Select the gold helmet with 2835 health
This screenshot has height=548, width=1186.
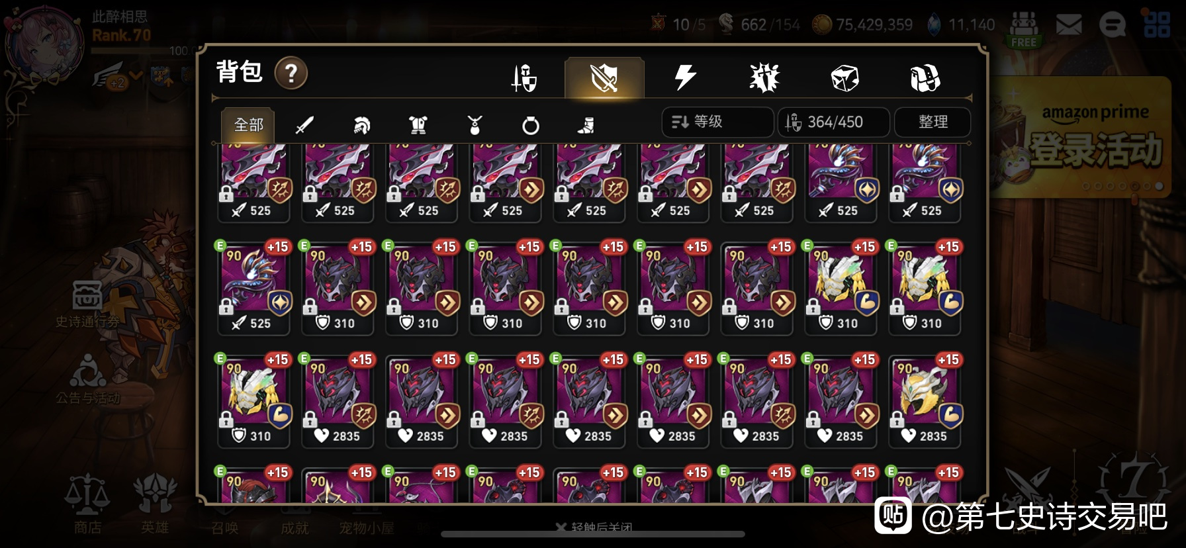point(925,402)
